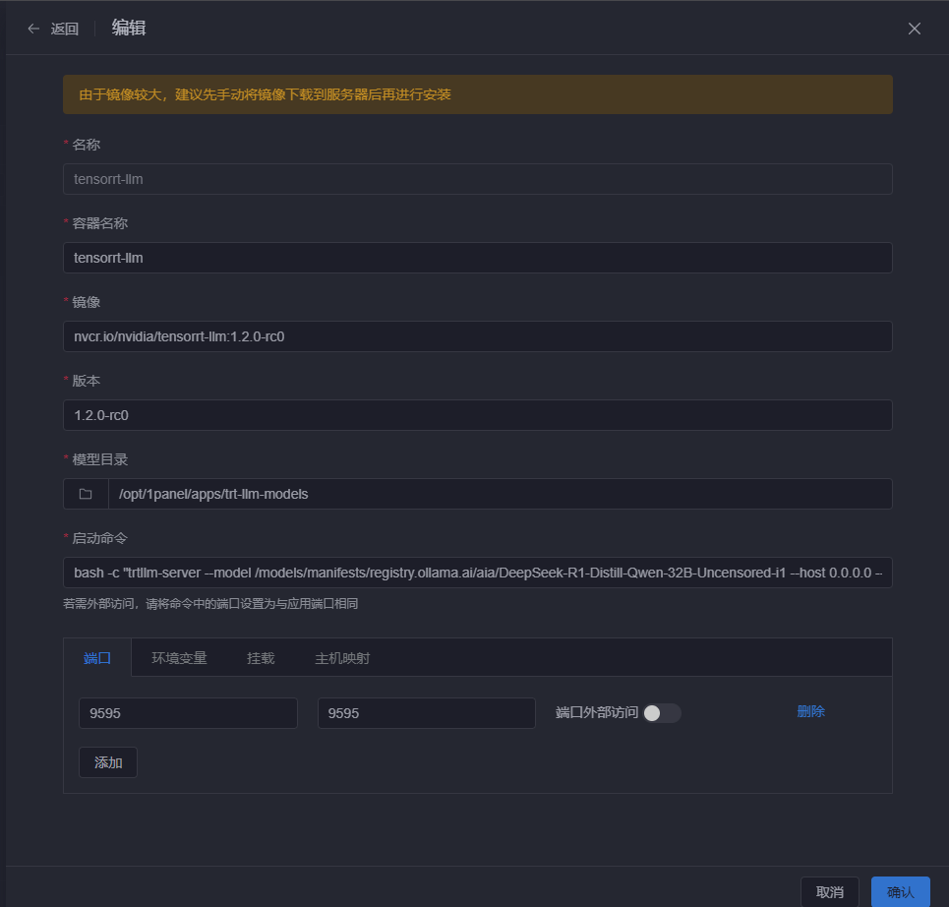Toggle the 端口外部访问 switch

click(661, 713)
